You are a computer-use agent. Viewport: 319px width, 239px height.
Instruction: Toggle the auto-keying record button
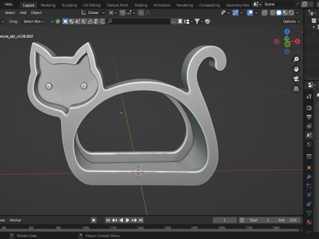pyautogui.click(x=94, y=220)
